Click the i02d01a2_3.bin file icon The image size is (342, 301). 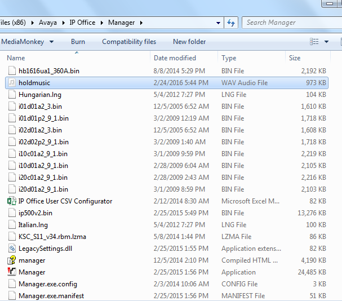click(12, 130)
